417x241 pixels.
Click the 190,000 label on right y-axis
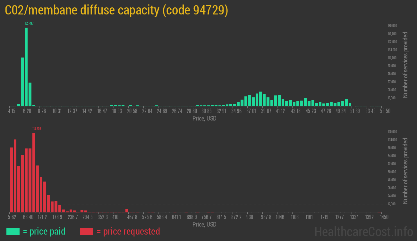coord(392,25)
